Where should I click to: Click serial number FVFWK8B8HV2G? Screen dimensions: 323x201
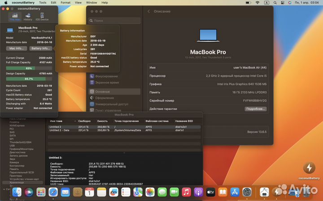(255, 100)
